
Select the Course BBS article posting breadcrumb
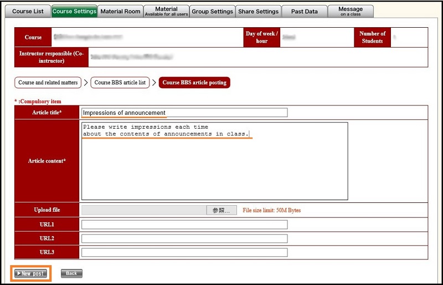pos(194,83)
